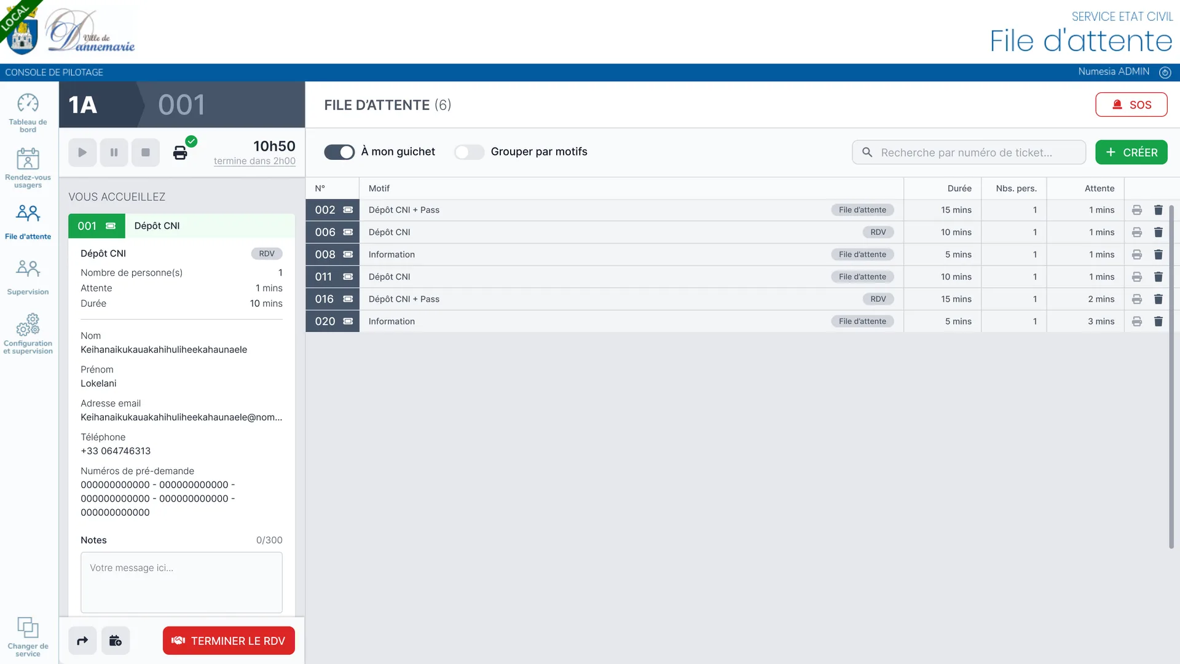Click the termine dans 2h00 link
The width and height of the screenshot is (1180, 664).
(x=254, y=161)
